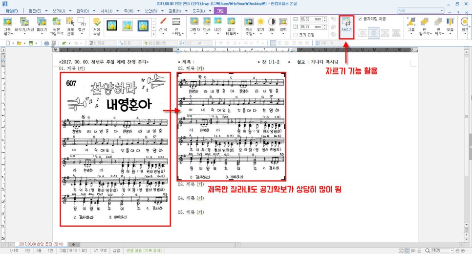Reset picture with 원본 그림으로 icon
472x254 pixels.
tap(56, 22)
